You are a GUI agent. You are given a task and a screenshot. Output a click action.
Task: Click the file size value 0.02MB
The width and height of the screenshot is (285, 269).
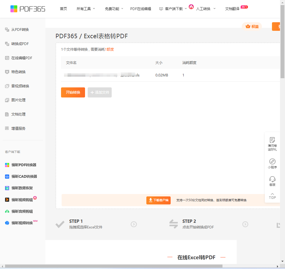pyautogui.click(x=161, y=75)
